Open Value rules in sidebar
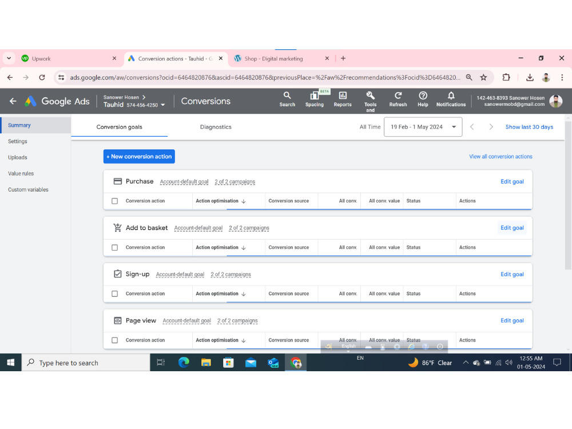The height and width of the screenshot is (429, 572). (x=21, y=173)
